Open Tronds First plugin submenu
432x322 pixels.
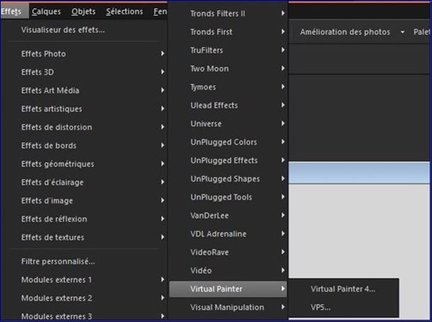click(228, 32)
